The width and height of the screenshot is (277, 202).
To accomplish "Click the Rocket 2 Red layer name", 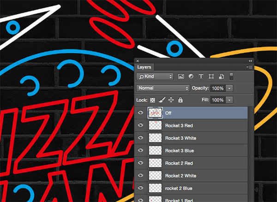I will pos(179,163).
